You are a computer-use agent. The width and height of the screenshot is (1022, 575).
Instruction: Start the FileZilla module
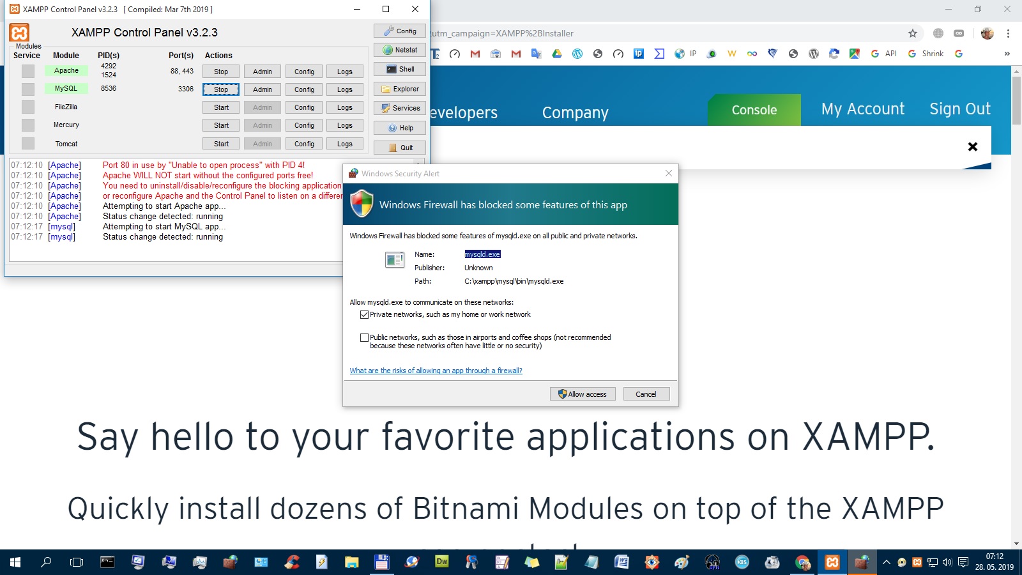tap(221, 107)
